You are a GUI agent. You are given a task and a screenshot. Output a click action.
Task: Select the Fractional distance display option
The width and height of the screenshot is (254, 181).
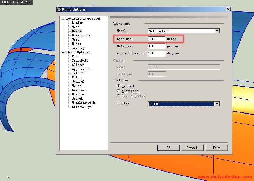click(x=119, y=91)
